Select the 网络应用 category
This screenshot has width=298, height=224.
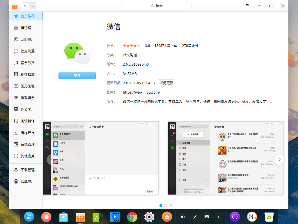click(x=26, y=39)
